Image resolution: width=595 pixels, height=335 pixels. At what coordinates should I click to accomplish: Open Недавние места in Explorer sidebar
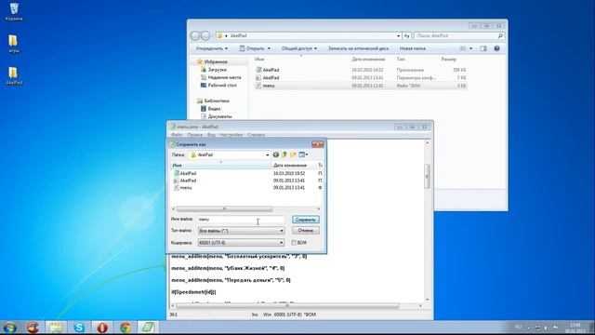tap(224, 77)
